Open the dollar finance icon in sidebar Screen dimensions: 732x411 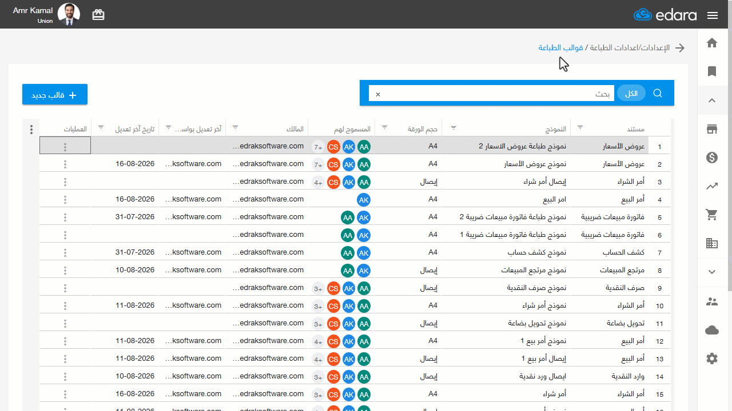click(x=712, y=158)
